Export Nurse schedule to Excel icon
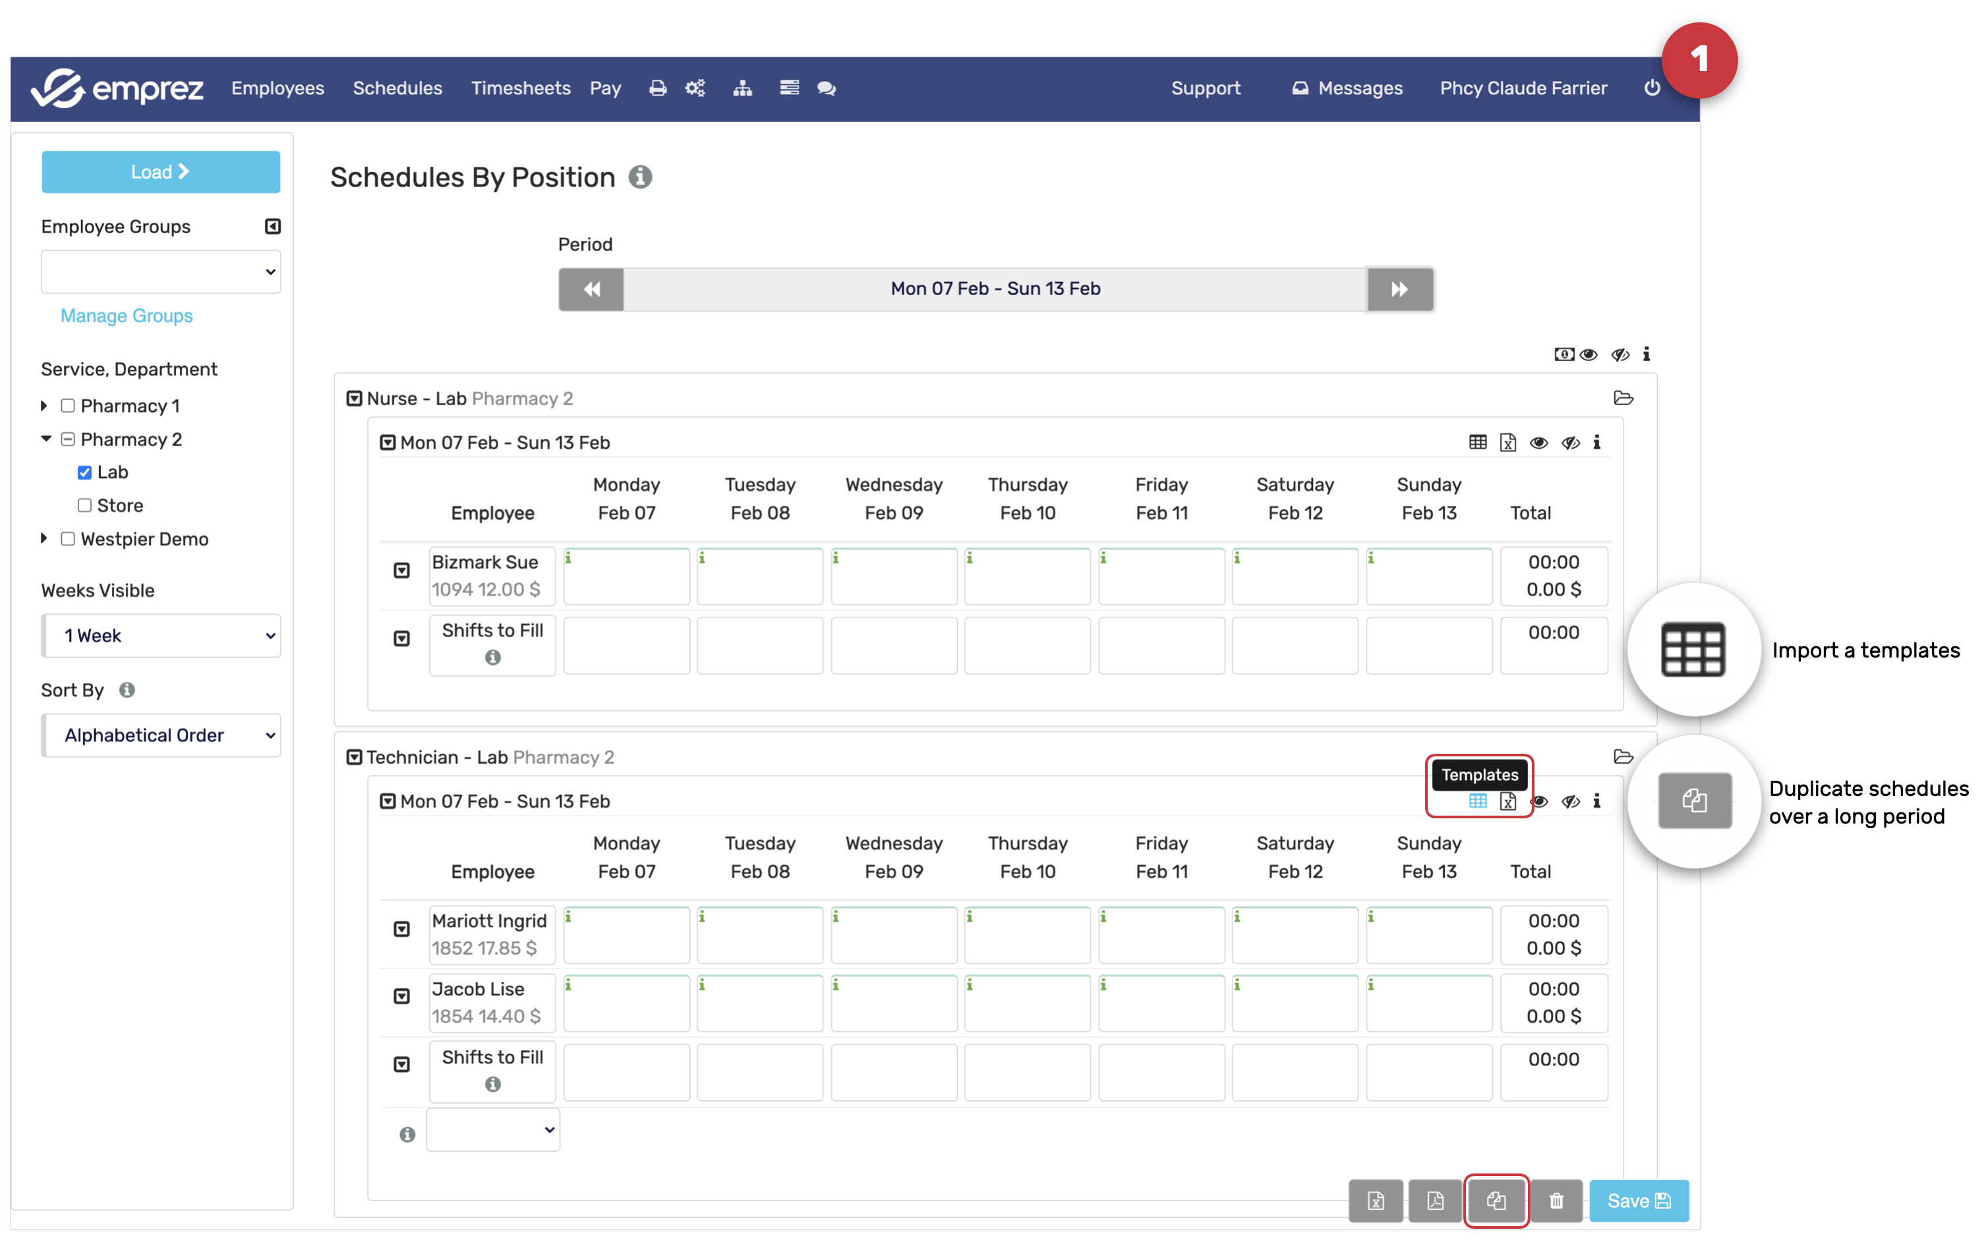The height and width of the screenshot is (1240, 1988). point(1508,443)
